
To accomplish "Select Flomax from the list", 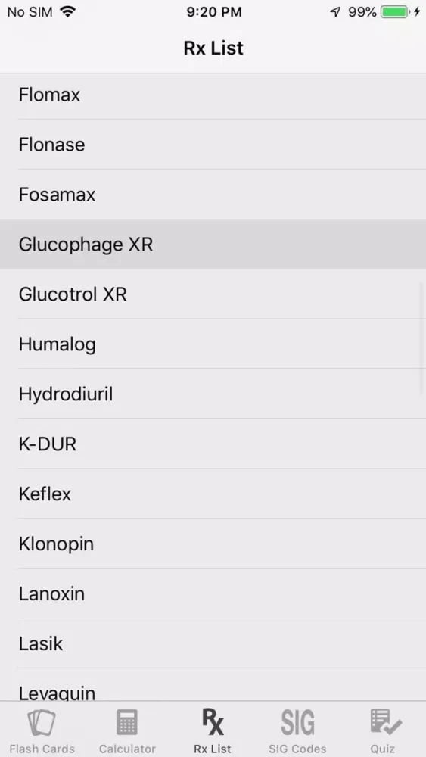I will (213, 95).
